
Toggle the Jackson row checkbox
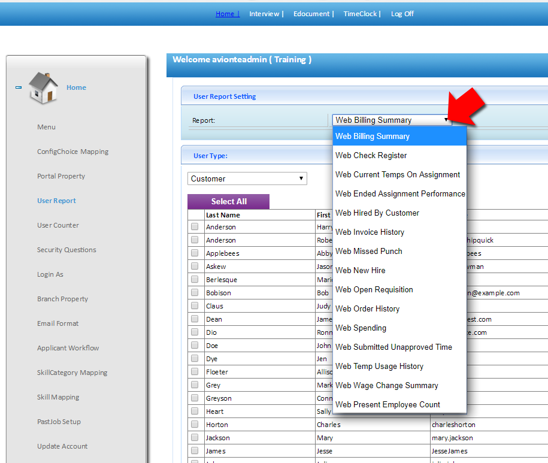[x=195, y=437]
